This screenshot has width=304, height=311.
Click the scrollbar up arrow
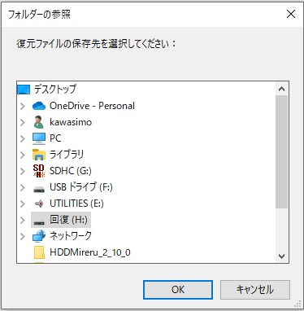[282, 89]
